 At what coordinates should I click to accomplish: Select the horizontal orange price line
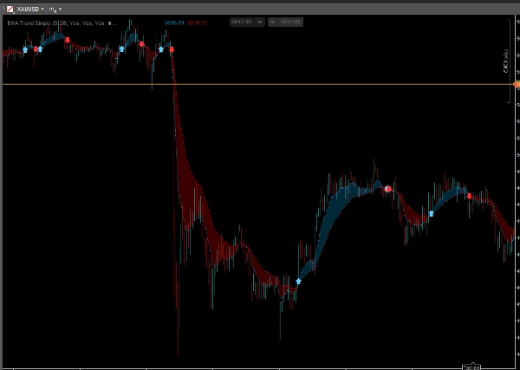pos(260,84)
